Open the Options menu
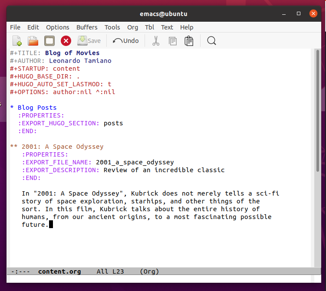The image size is (326, 291). [x=58, y=27]
